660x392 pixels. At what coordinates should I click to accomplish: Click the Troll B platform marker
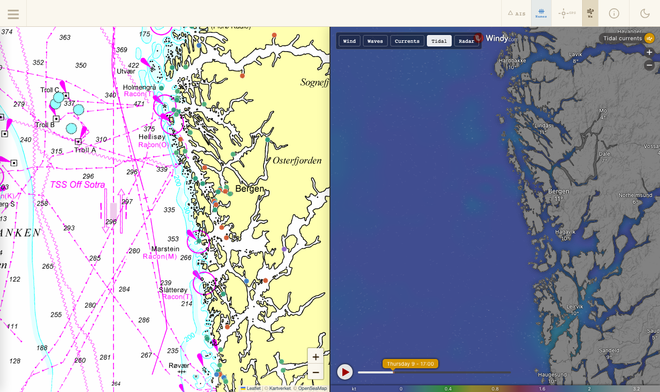tap(56, 119)
